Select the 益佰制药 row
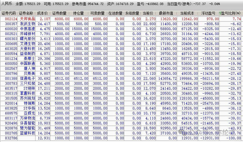 (121, 54)
